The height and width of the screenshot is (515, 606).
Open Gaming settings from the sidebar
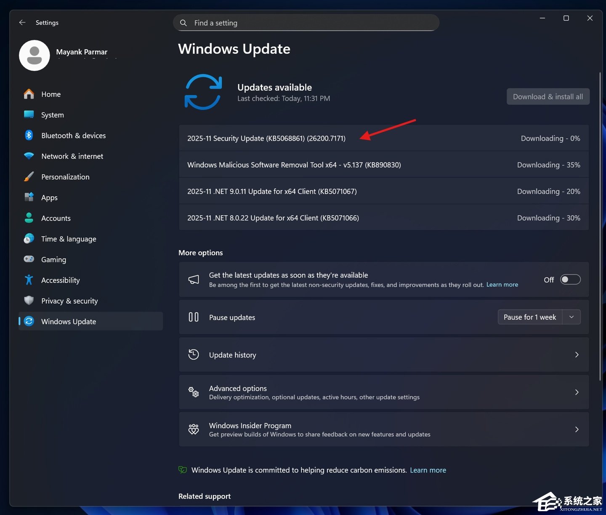pos(53,259)
